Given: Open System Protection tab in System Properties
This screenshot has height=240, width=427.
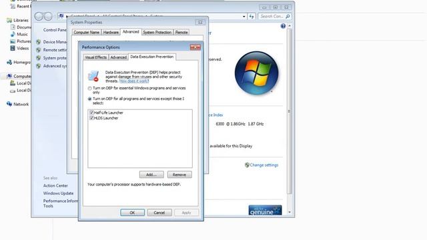Looking at the screenshot, I should [157, 33].
